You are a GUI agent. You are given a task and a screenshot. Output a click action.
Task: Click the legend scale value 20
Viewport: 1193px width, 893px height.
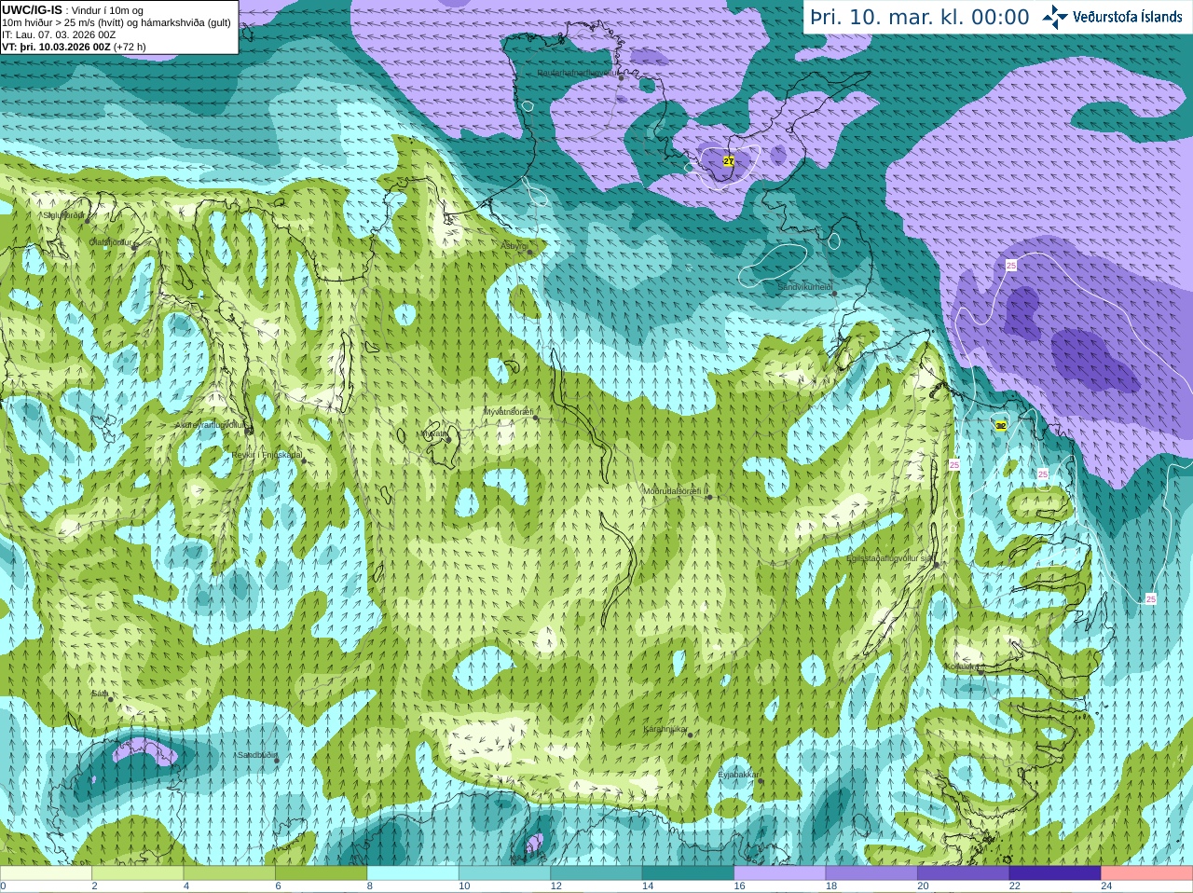(923, 886)
